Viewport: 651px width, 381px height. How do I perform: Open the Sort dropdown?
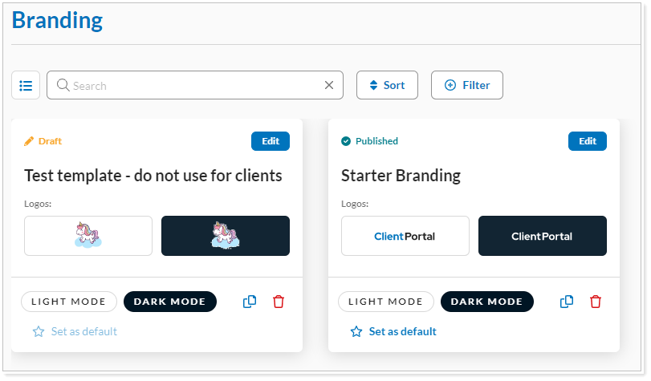point(387,85)
